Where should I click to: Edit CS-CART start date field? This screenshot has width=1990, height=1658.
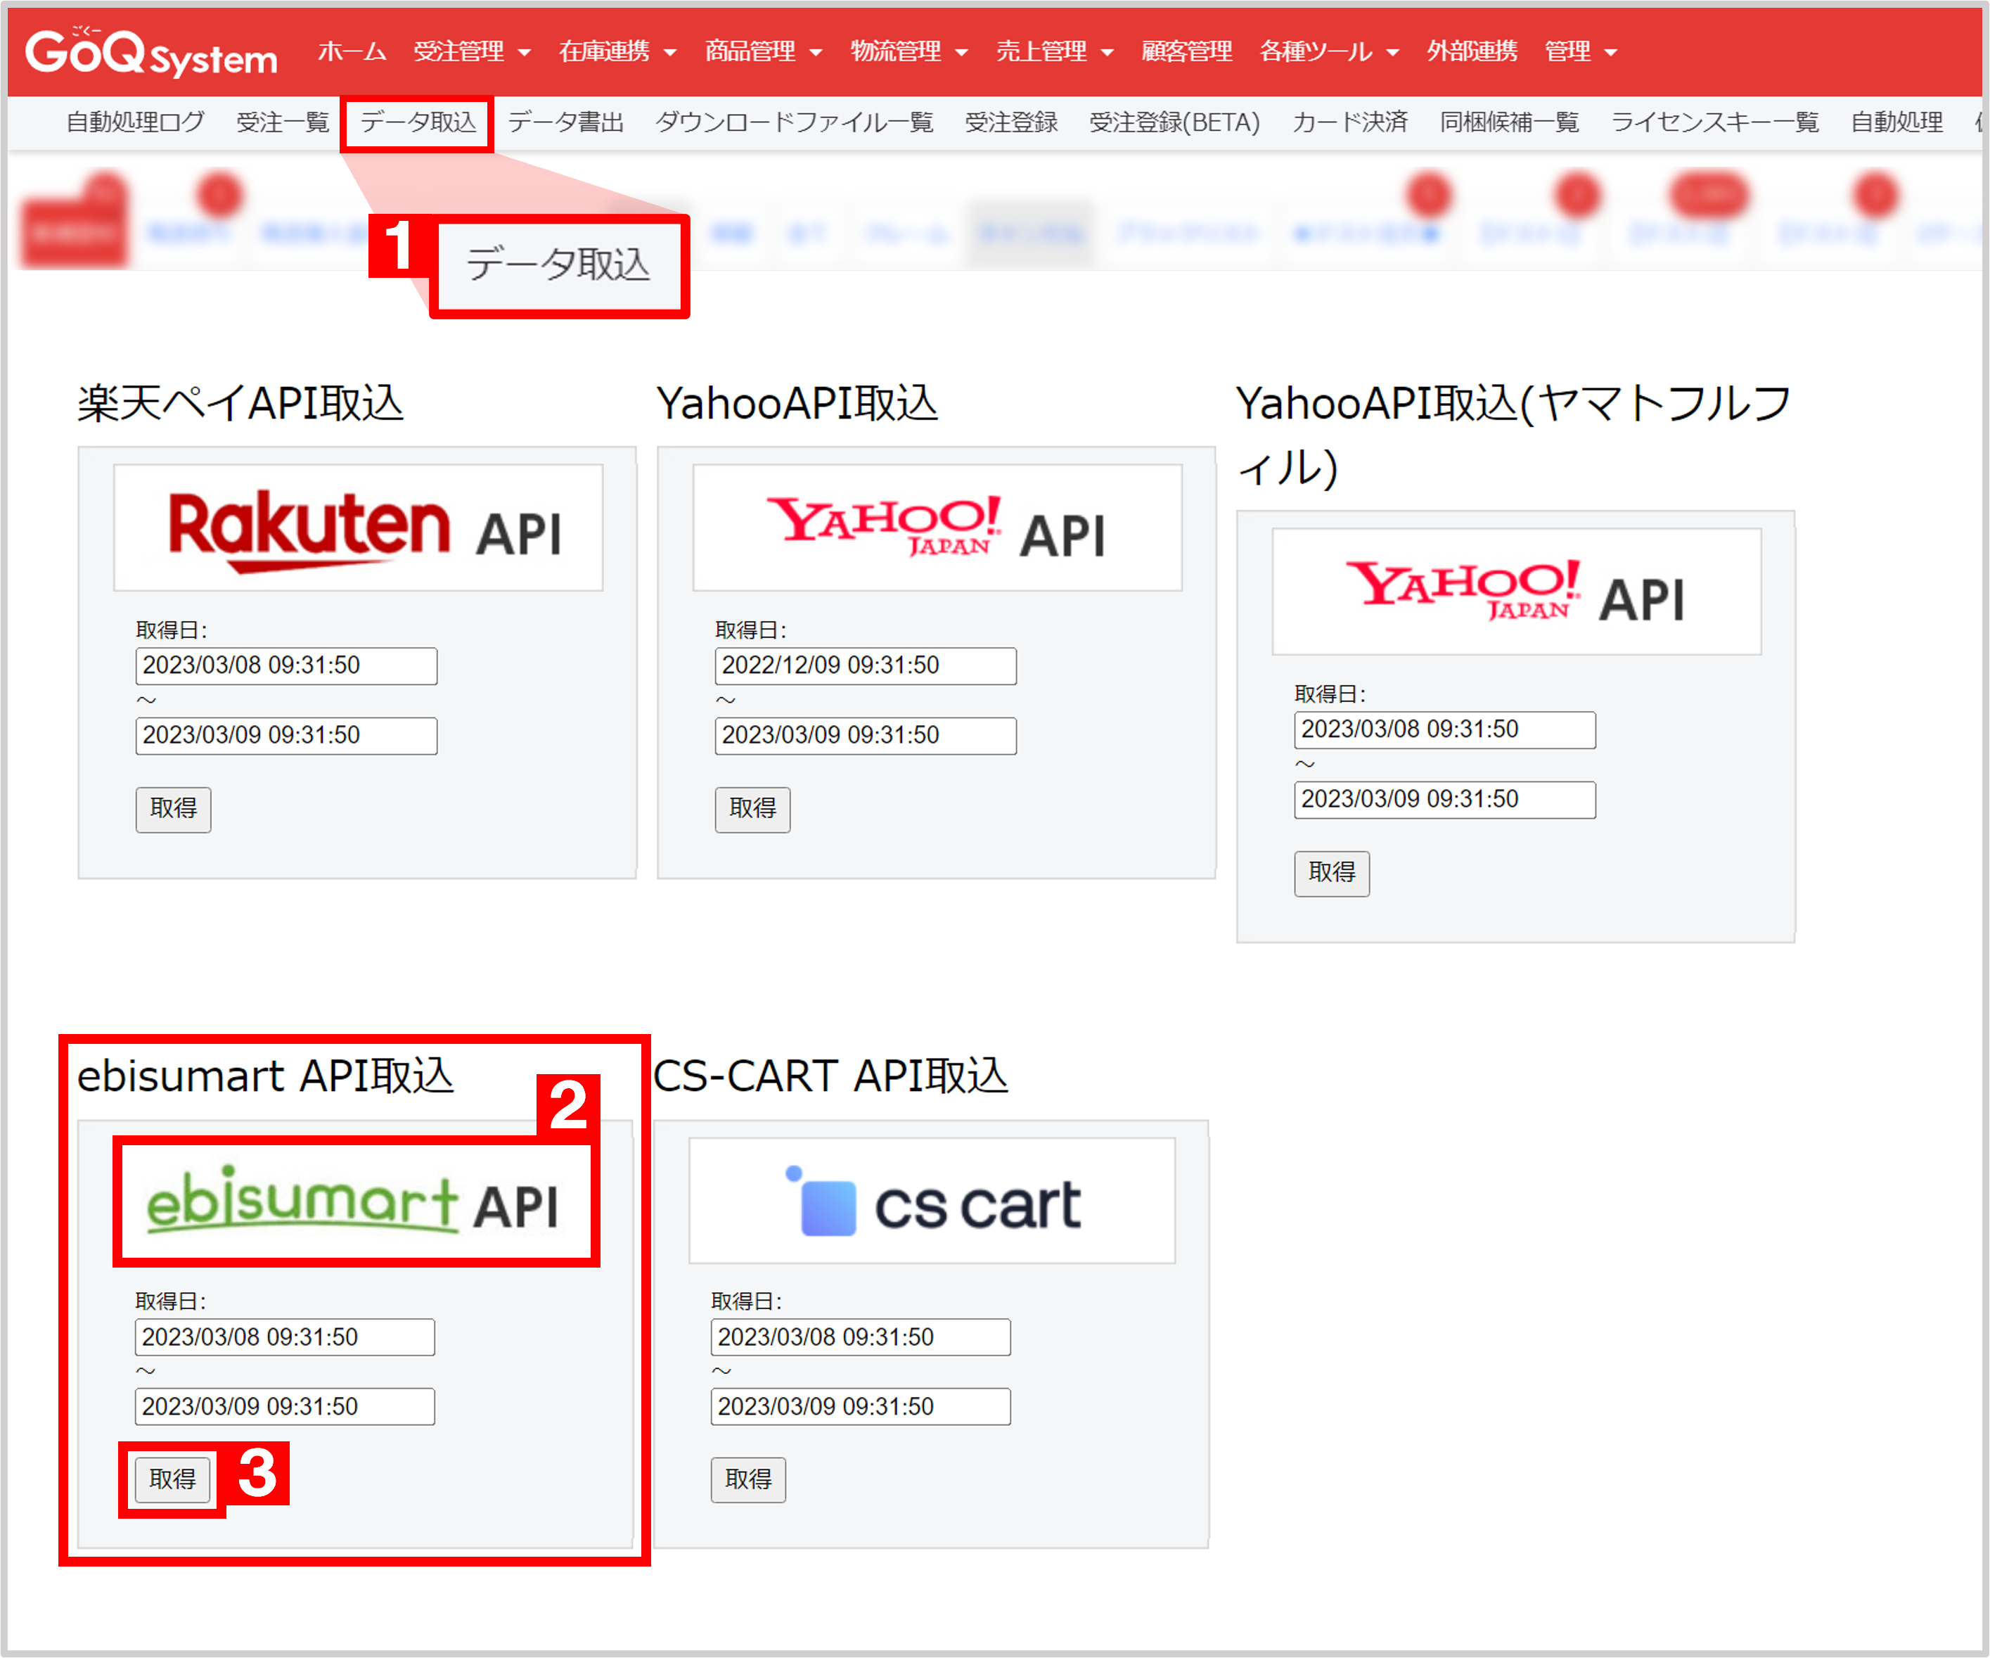[861, 1337]
